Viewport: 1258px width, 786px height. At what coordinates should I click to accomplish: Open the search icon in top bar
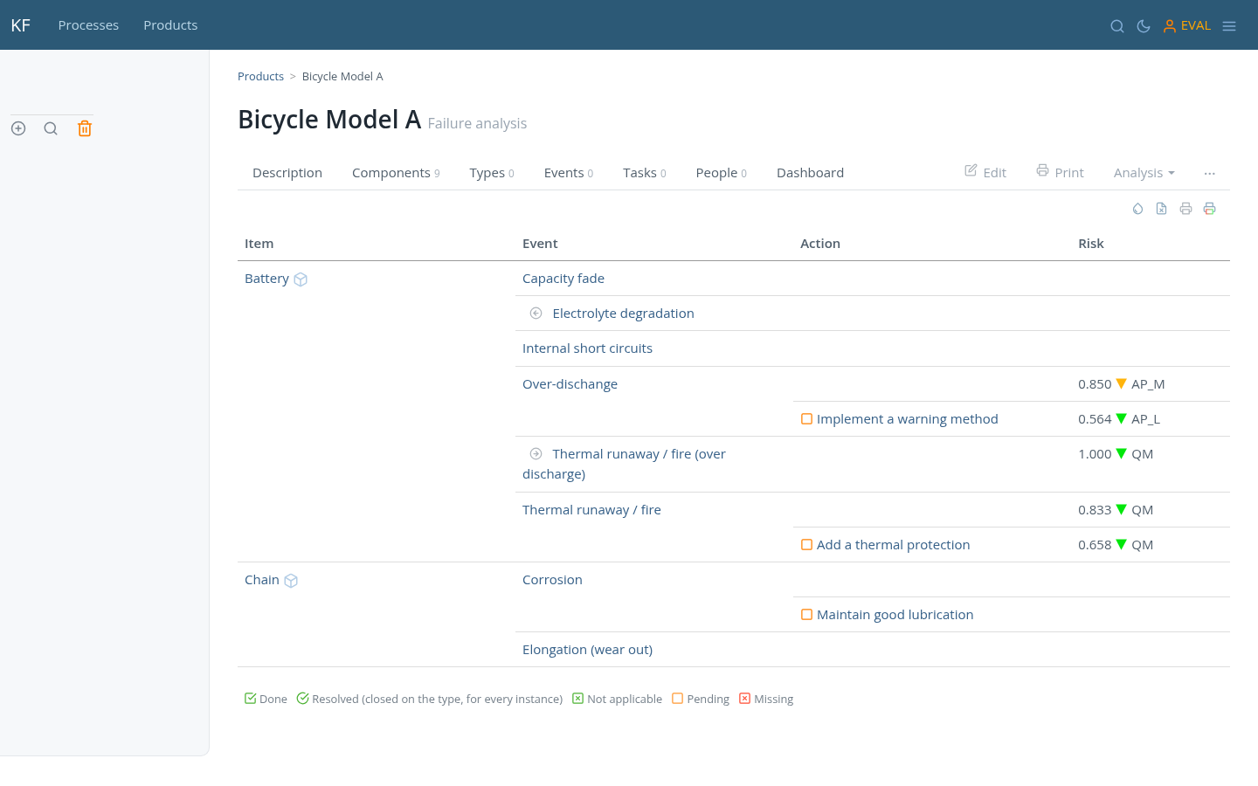1116,26
